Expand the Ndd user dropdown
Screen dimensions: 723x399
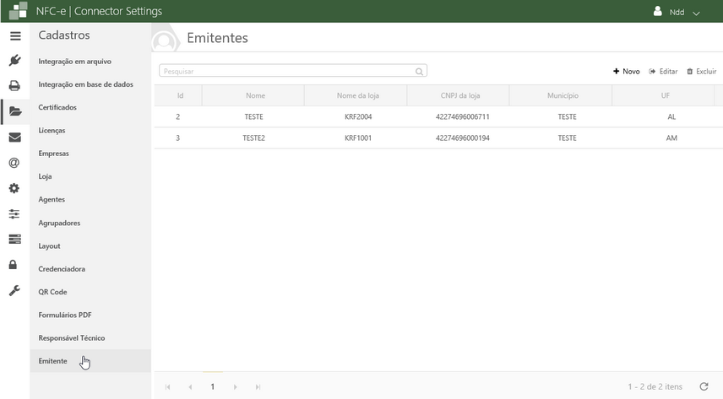[678, 13]
